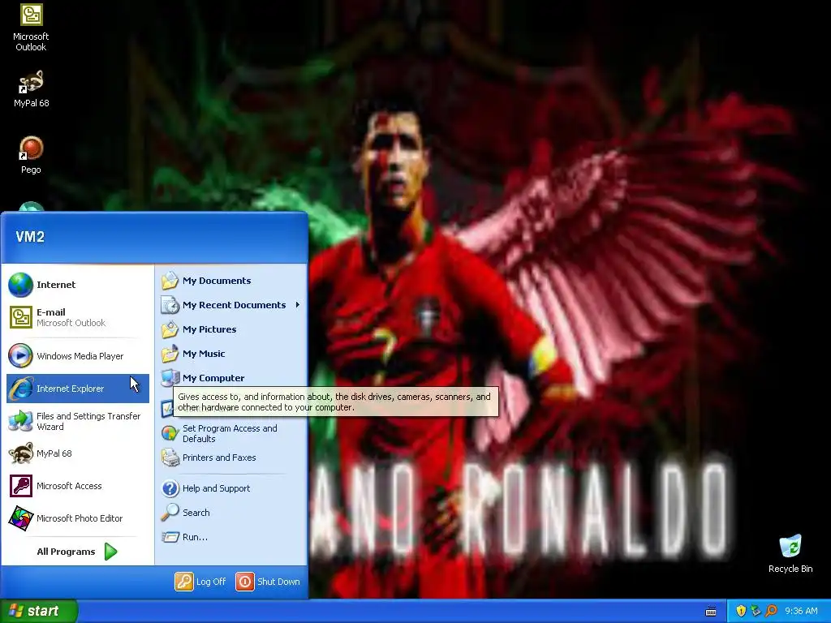Image resolution: width=831 pixels, height=623 pixels.
Task: Open E-mail Microsoft Outlook in Start menu
Action: coord(77,317)
